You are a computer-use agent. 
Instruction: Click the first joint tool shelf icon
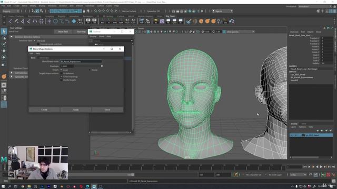tap(11, 21)
